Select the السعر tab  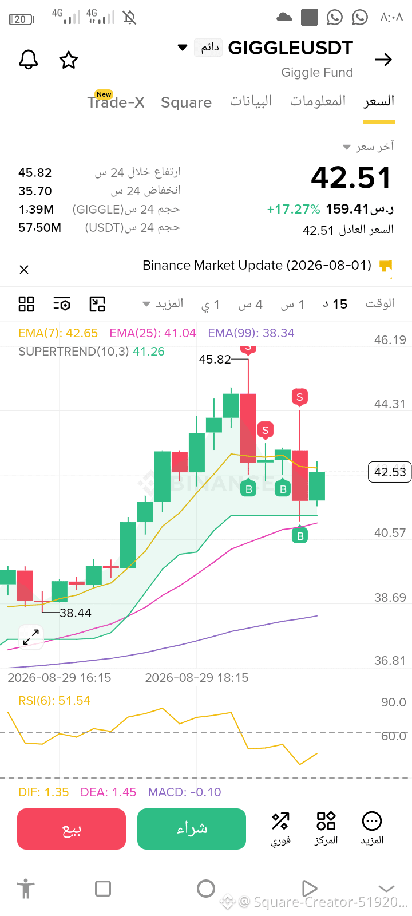(x=379, y=101)
